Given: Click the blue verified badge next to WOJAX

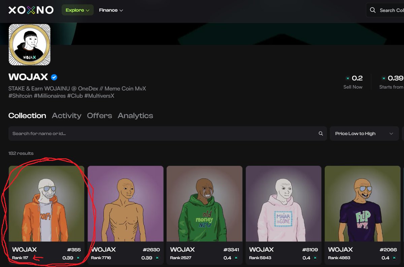Looking at the screenshot, I should click(54, 77).
